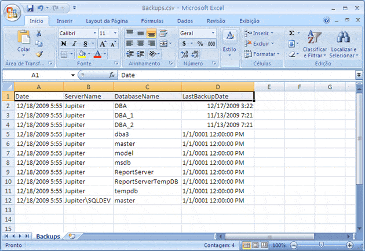
Task: Switch to the Exibição tab
Action: (x=249, y=21)
